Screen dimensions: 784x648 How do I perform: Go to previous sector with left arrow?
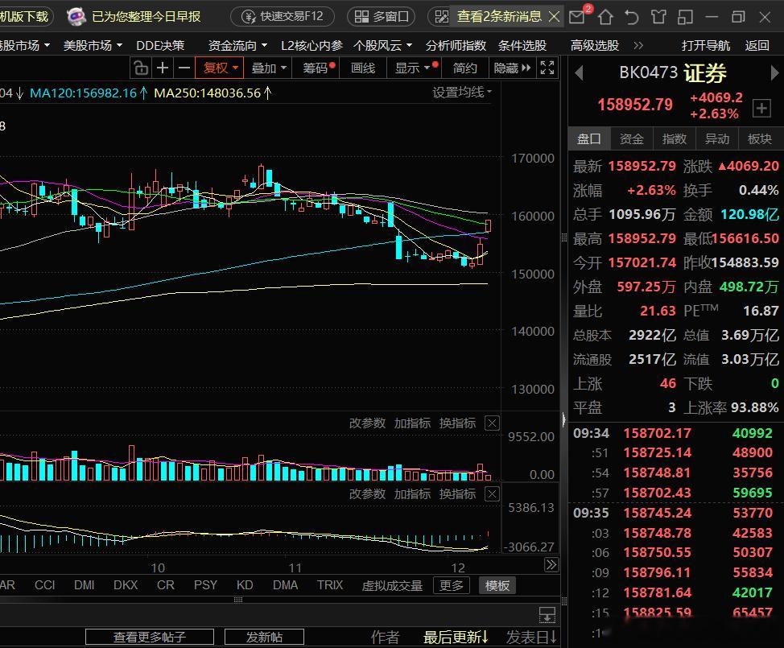tap(579, 73)
